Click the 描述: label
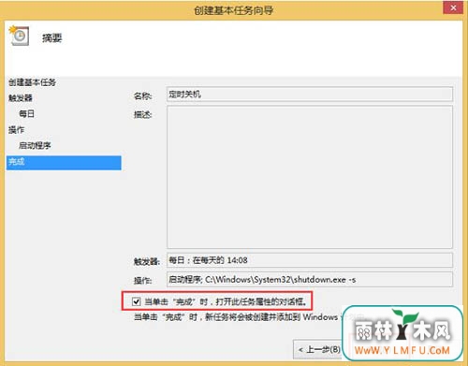The height and width of the screenshot is (366, 468). click(x=143, y=115)
